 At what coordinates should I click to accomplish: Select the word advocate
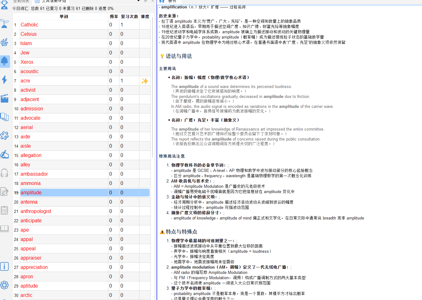point(30,118)
